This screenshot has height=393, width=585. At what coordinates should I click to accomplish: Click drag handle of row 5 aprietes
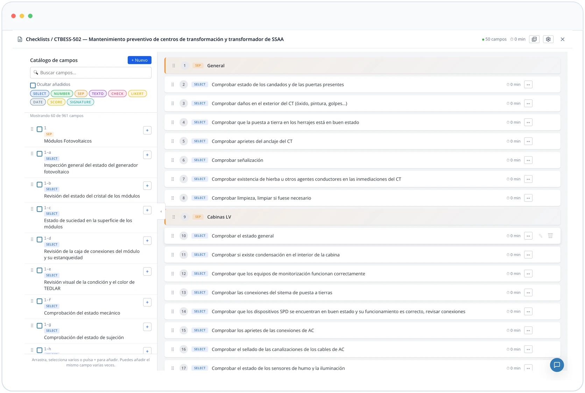click(x=172, y=141)
